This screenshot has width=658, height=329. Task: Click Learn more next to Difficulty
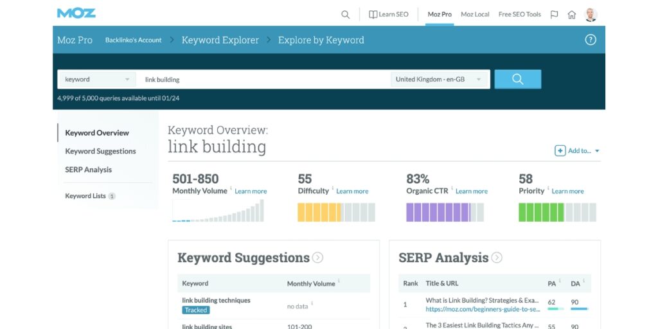[x=352, y=191]
